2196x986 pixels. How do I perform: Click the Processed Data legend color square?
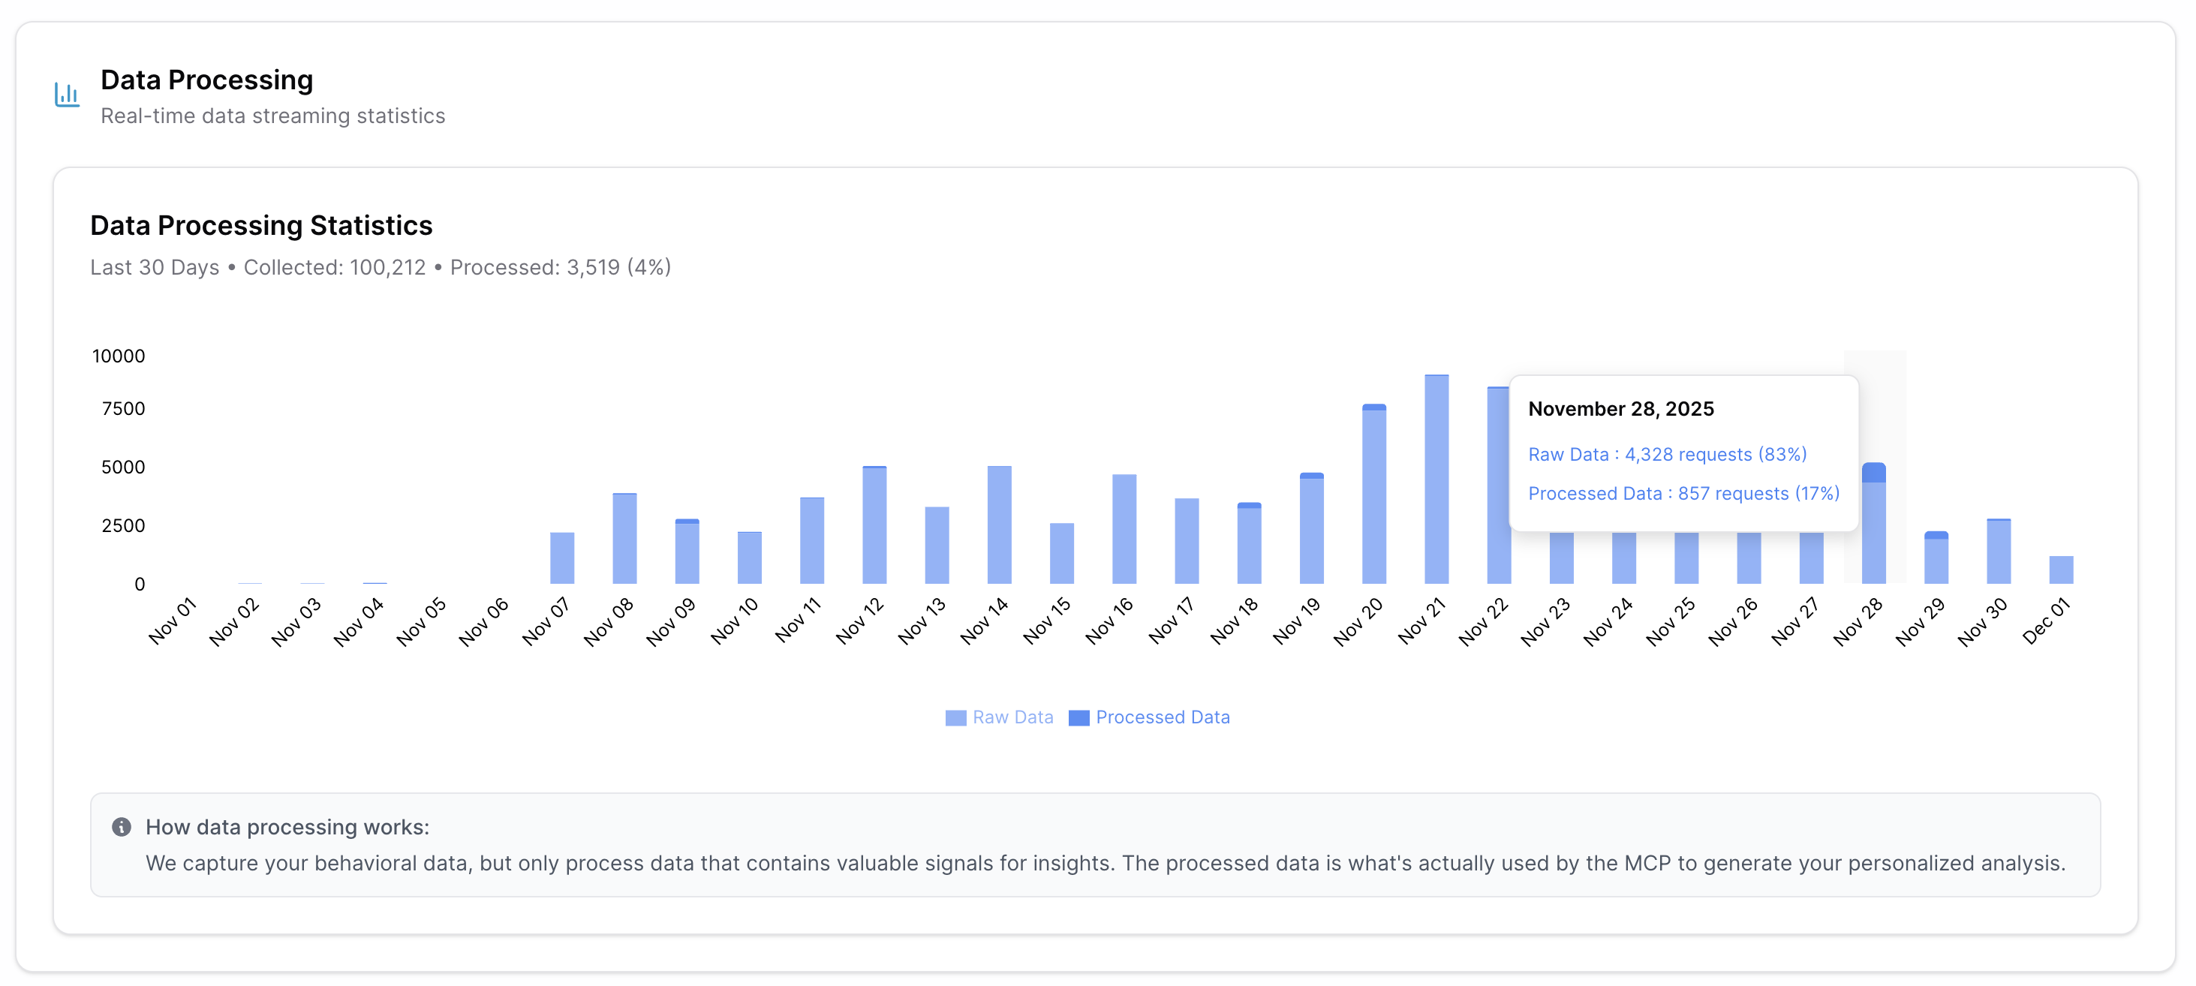pos(1078,717)
